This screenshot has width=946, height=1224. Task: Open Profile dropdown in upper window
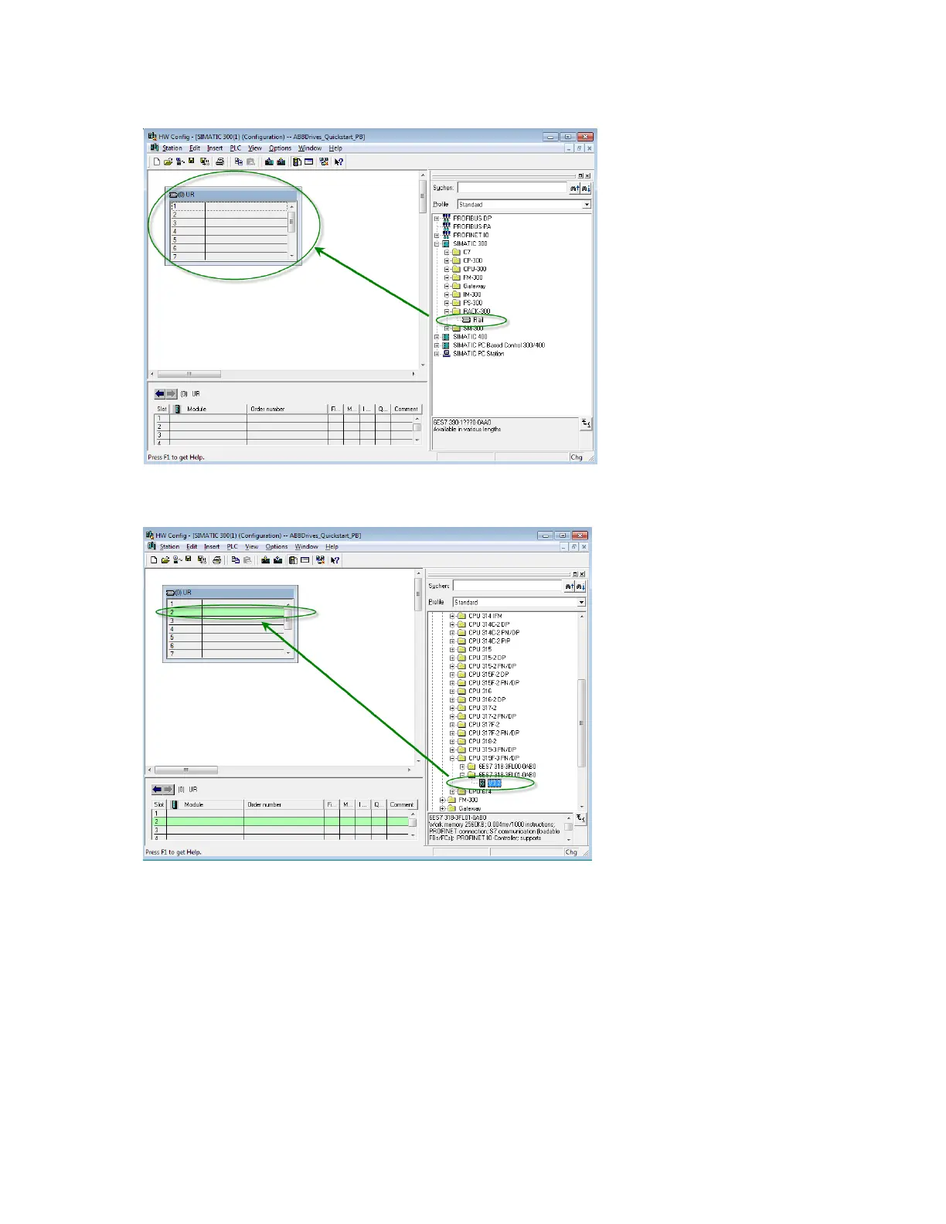click(587, 205)
